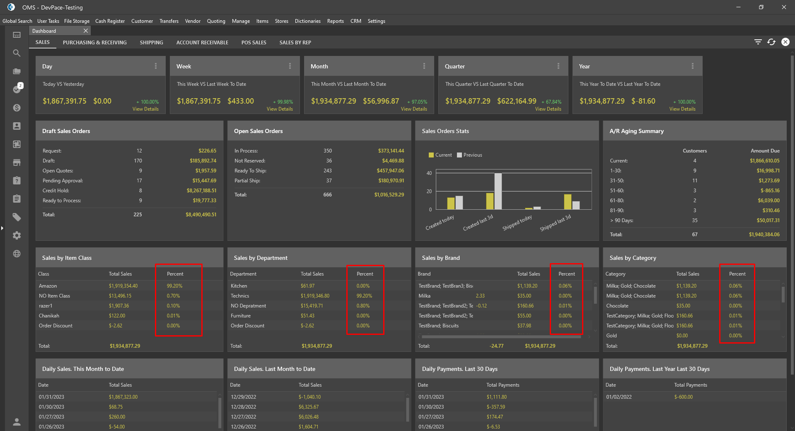Click the price tag sidebar icon
Viewport: 795px width, 431px height.
click(17, 217)
